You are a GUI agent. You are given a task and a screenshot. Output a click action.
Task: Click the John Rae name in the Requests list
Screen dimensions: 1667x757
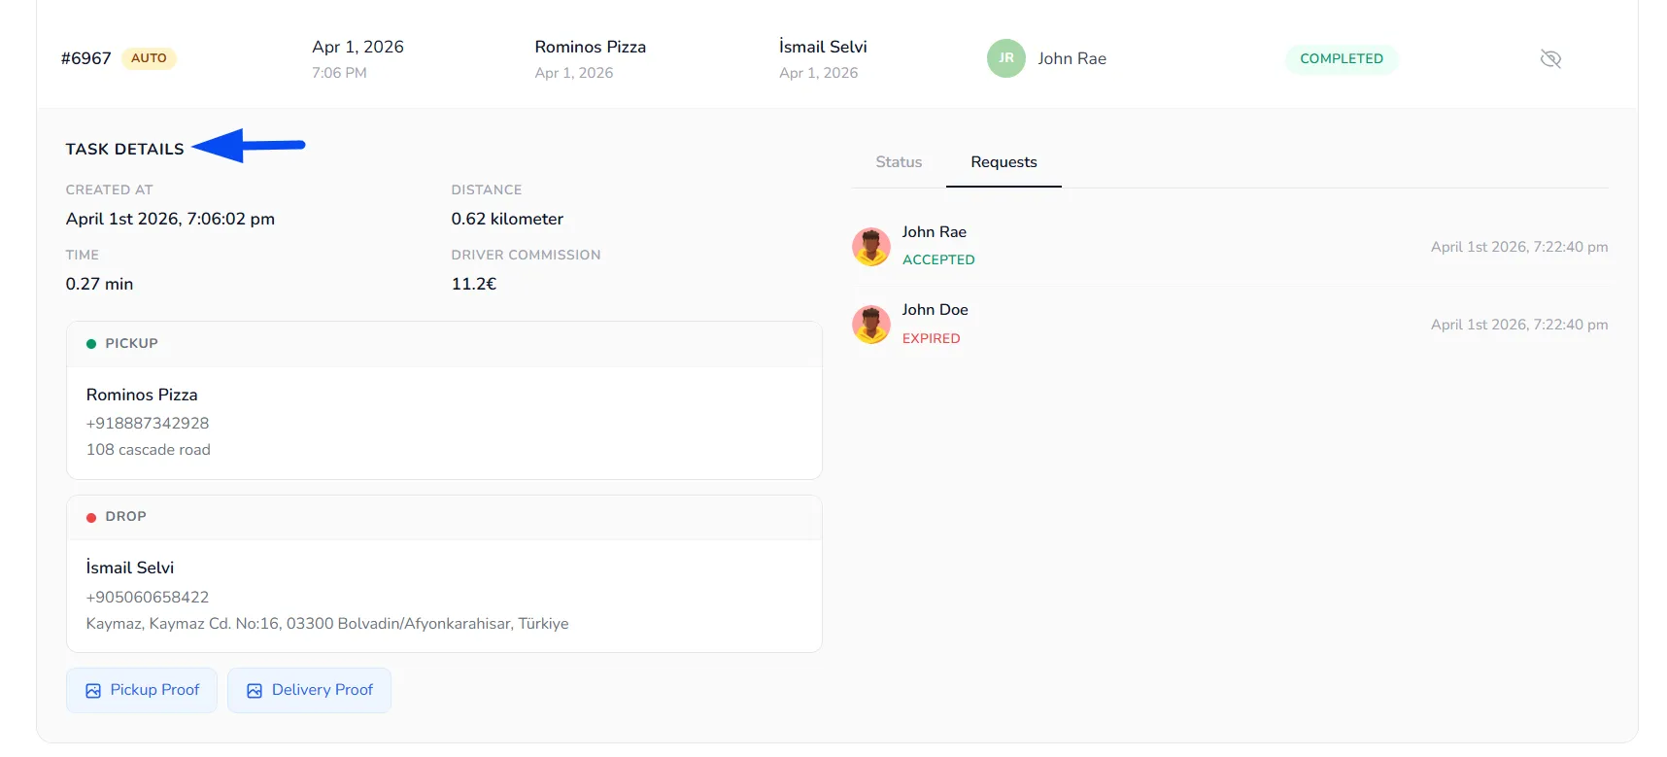[935, 232]
